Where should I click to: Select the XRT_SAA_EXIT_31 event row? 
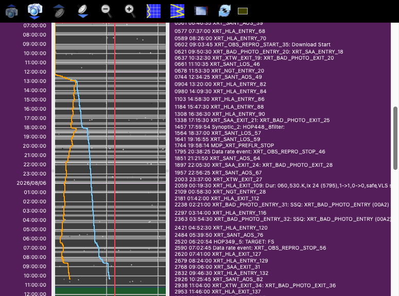coord(217,267)
